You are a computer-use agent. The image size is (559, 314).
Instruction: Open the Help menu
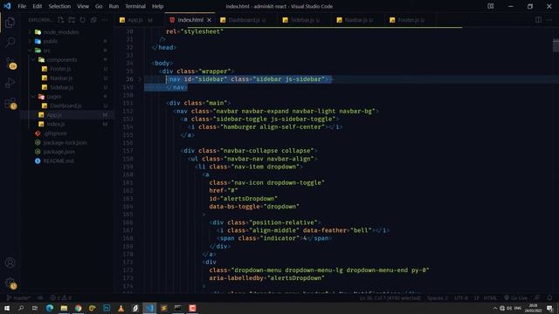[x=157, y=6]
